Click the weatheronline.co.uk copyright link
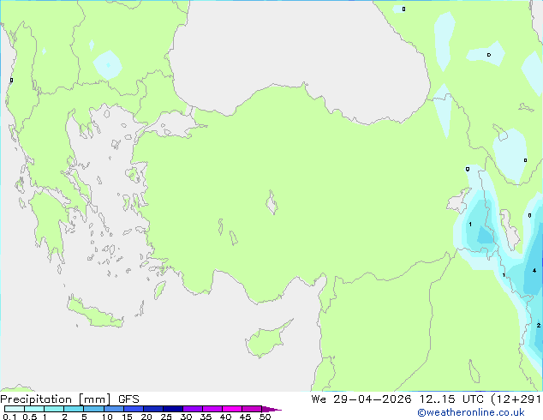Image resolution: width=543 pixels, height=420 pixels. [x=471, y=412]
